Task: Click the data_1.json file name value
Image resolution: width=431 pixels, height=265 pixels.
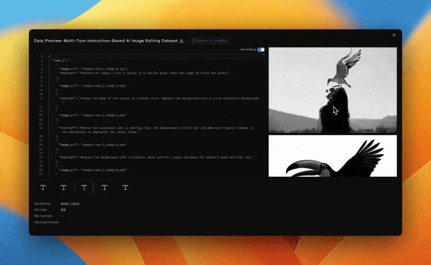Action: (70, 203)
